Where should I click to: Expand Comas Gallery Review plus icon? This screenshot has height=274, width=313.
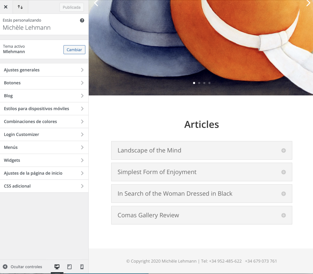click(284, 215)
